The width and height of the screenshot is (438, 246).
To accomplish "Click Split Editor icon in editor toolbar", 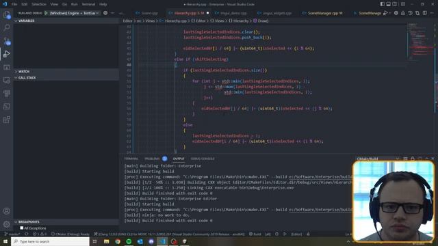I will (x=424, y=13).
